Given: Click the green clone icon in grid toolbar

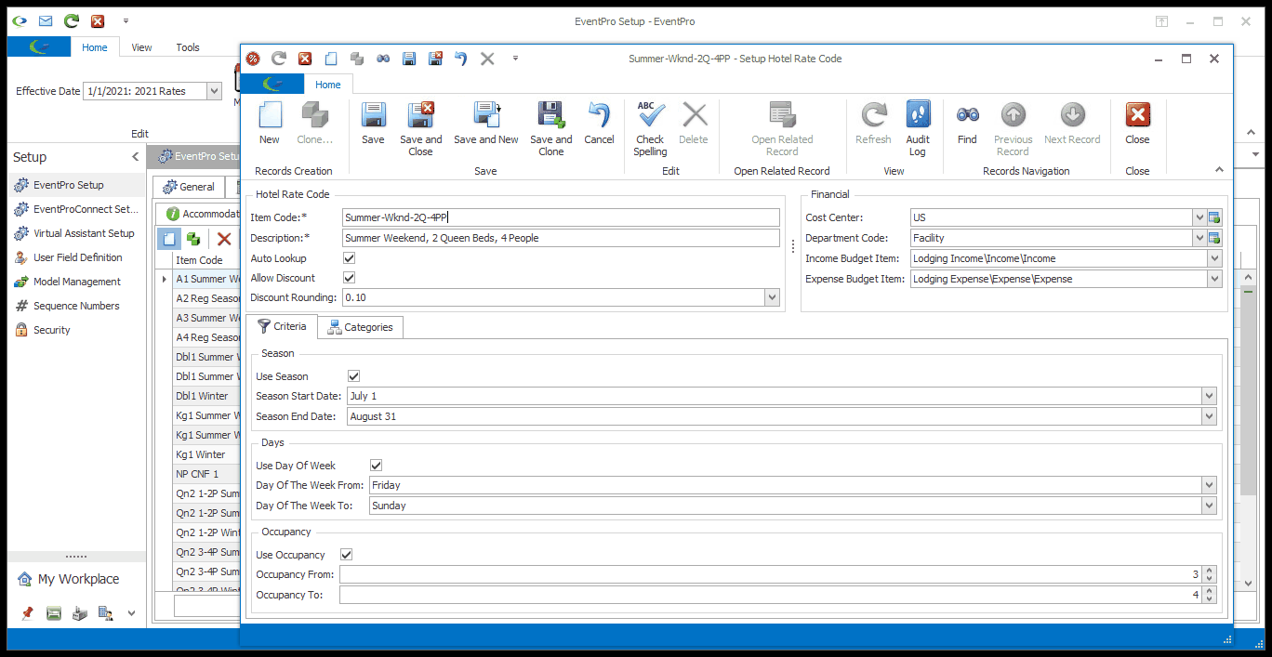Looking at the screenshot, I should (x=193, y=240).
